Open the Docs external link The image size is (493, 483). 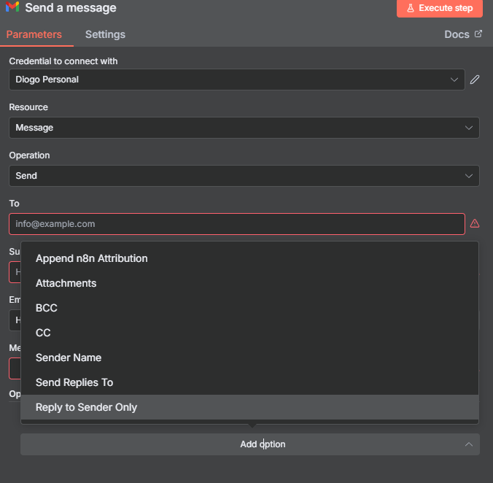pyautogui.click(x=463, y=34)
